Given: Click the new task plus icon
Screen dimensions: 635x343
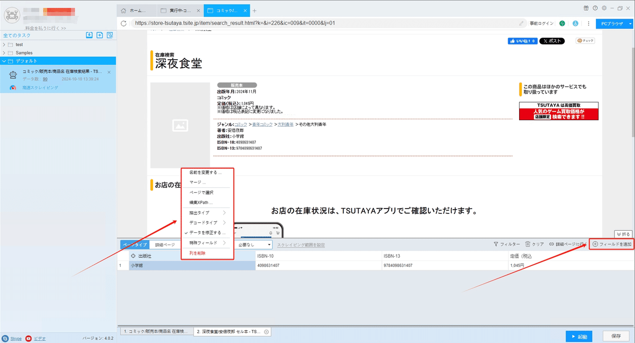Looking at the screenshot, I should 99,35.
